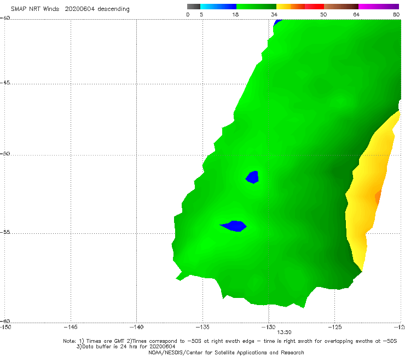Click the longitude label -130

(x=269, y=327)
